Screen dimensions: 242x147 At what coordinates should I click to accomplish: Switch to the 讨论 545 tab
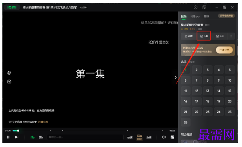point(195,16)
